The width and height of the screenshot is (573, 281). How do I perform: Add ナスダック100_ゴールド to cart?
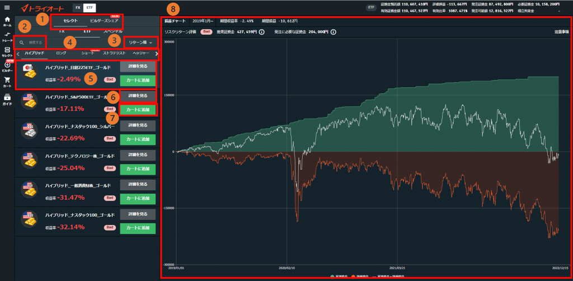pos(138,228)
